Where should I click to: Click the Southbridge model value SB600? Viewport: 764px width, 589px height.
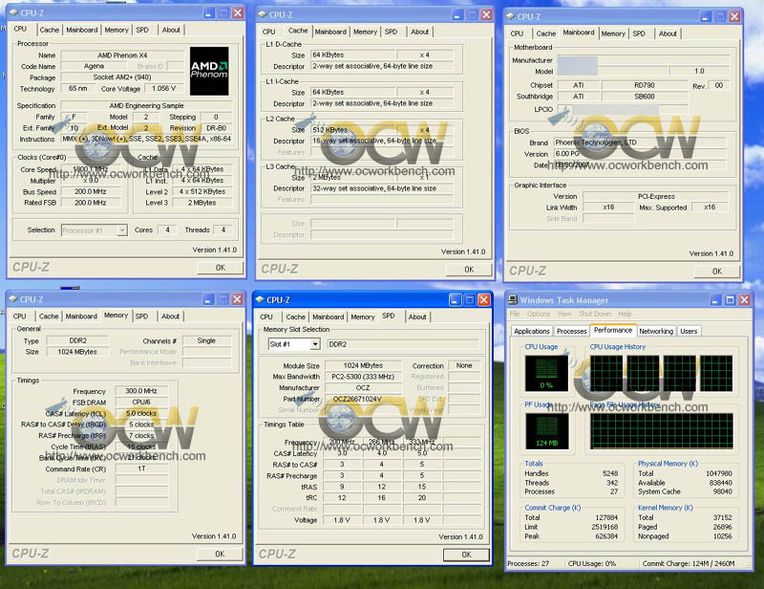[644, 97]
